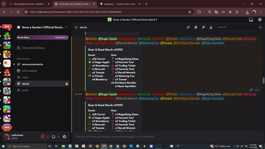Reload the page in the browser

tap(18, 12)
